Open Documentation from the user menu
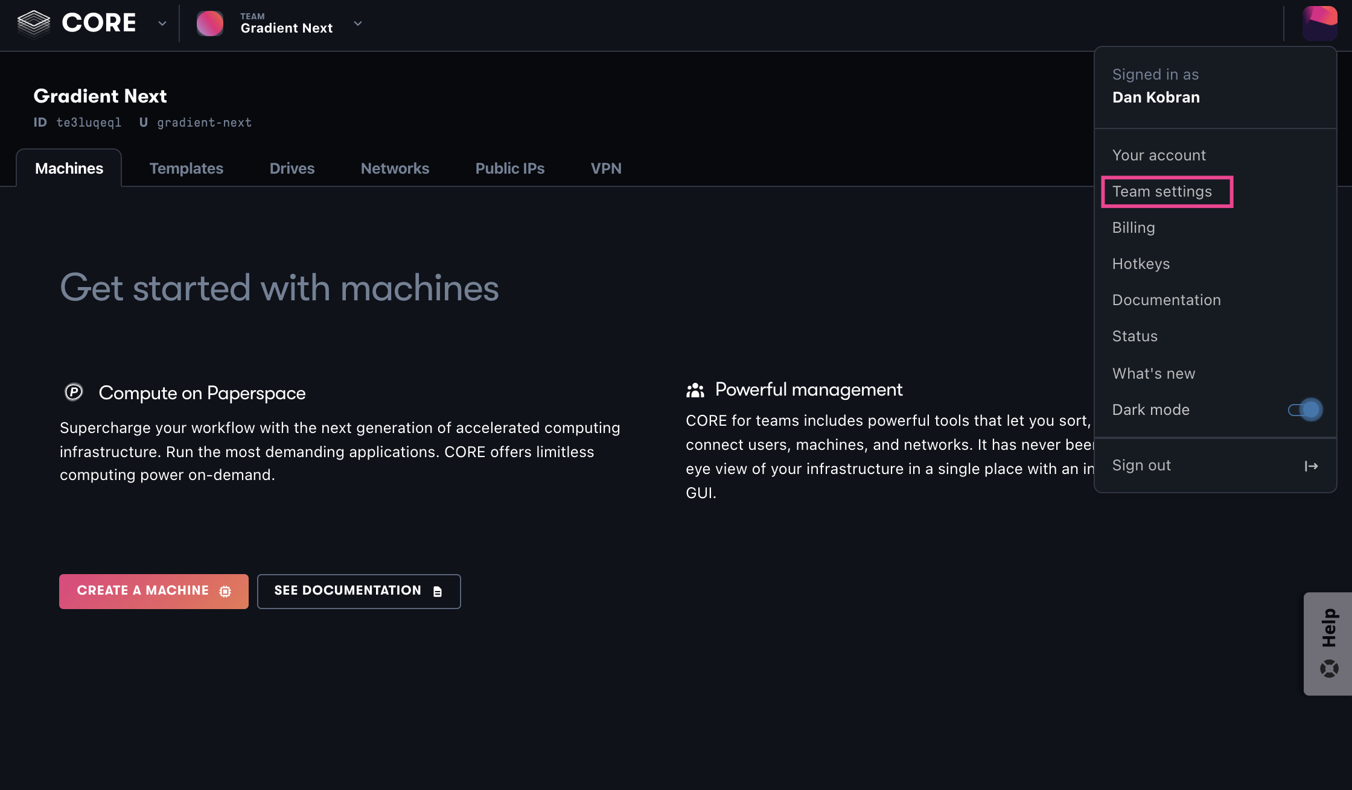1352x790 pixels. coord(1166,300)
